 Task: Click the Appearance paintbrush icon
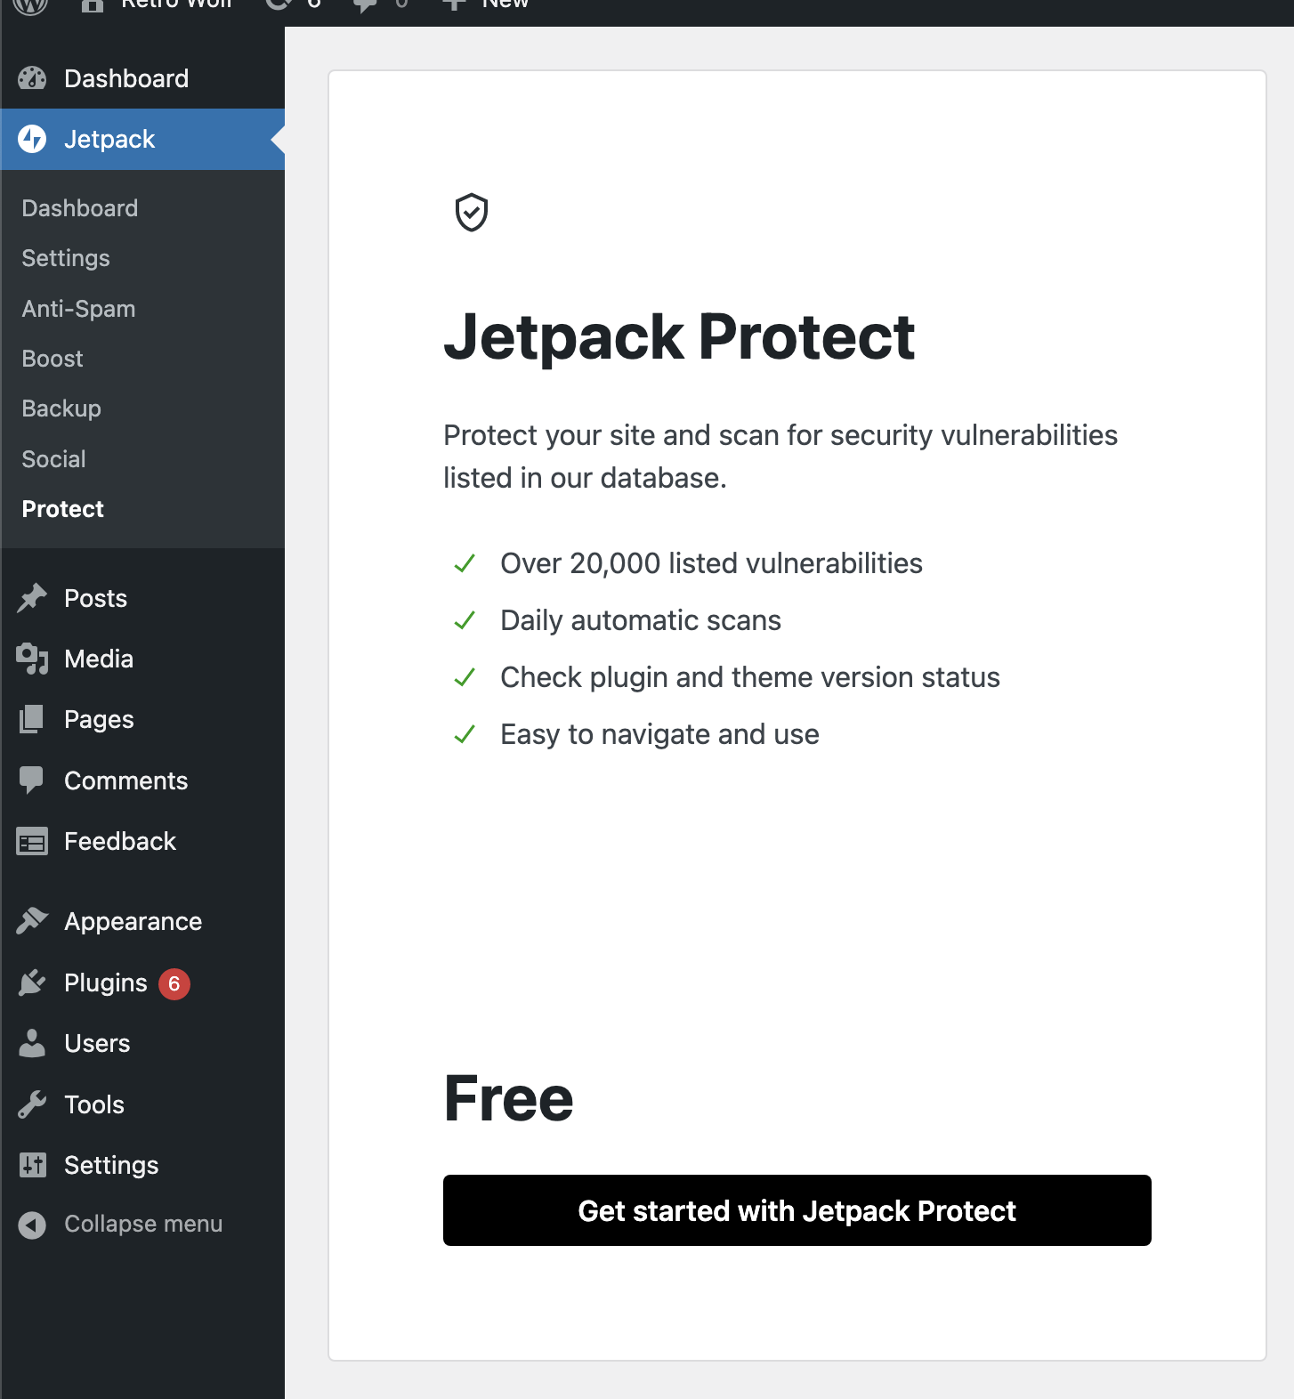(x=32, y=921)
